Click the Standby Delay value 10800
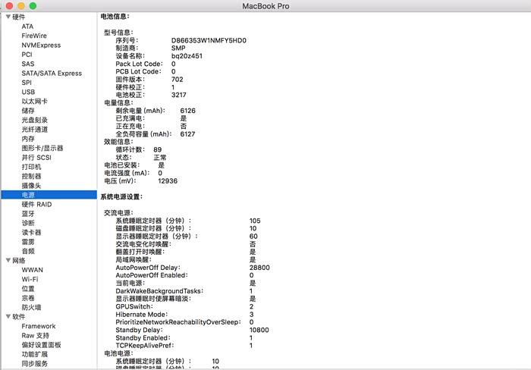 point(259,330)
